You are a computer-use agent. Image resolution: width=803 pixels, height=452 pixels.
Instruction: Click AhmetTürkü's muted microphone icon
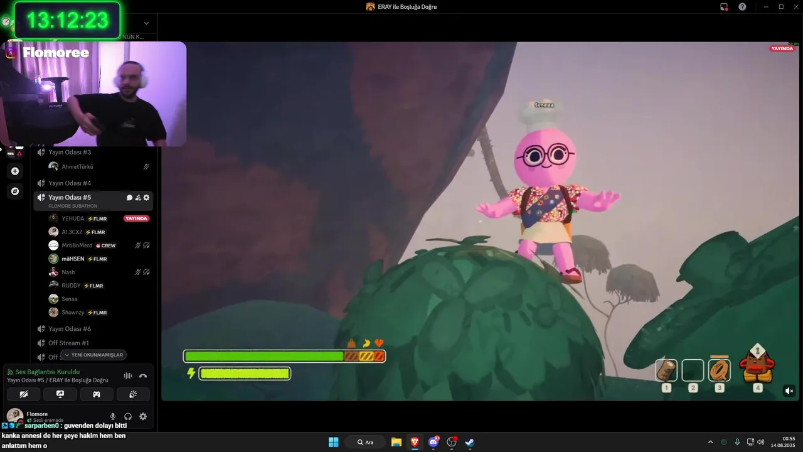pyautogui.click(x=146, y=166)
